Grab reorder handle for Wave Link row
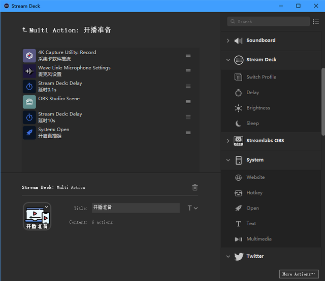The image size is (325, 281). [188, 71]
